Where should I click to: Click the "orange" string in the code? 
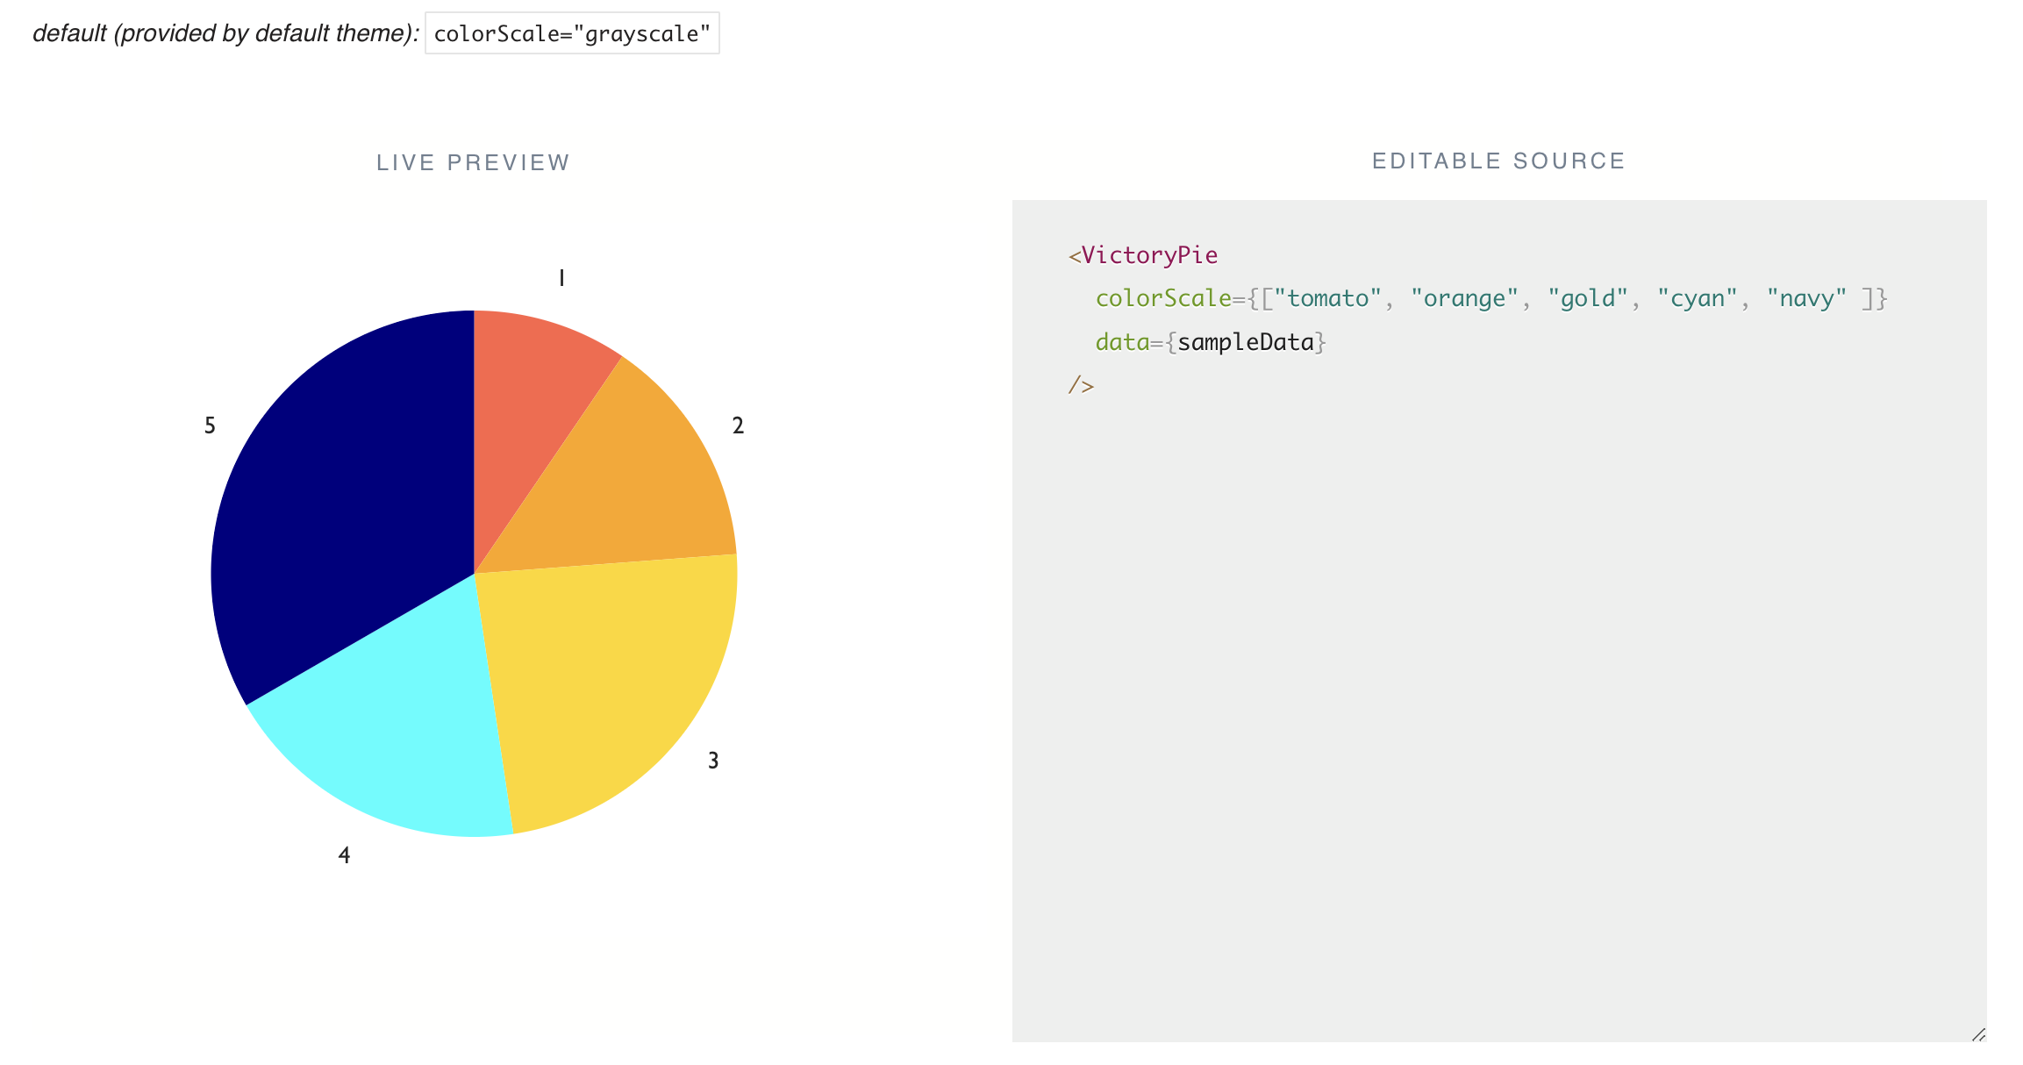pos(1463,297)
